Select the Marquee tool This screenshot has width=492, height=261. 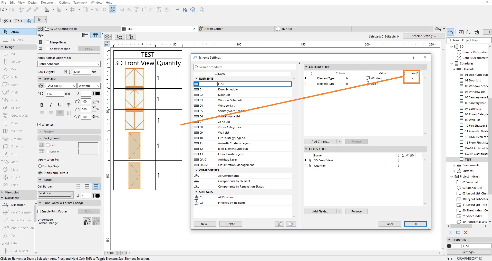click(18, 40)
